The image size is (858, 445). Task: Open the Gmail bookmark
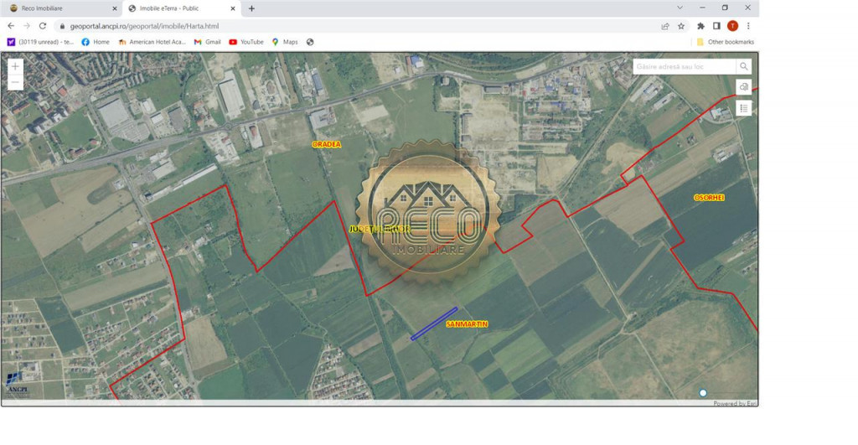(x=208, y=42)
